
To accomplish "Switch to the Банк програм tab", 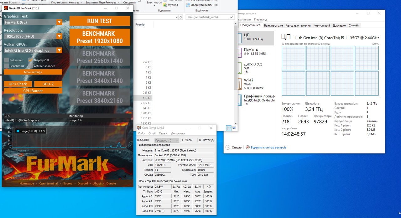I will [x=273, y=25].
